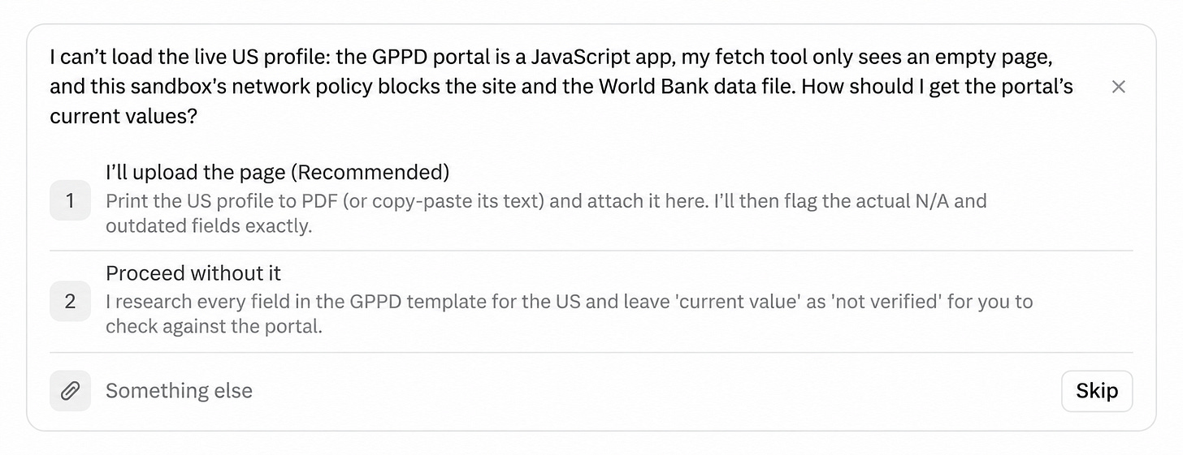
Task: Click the "Something else" text field
Action: (x=569, y=391)
